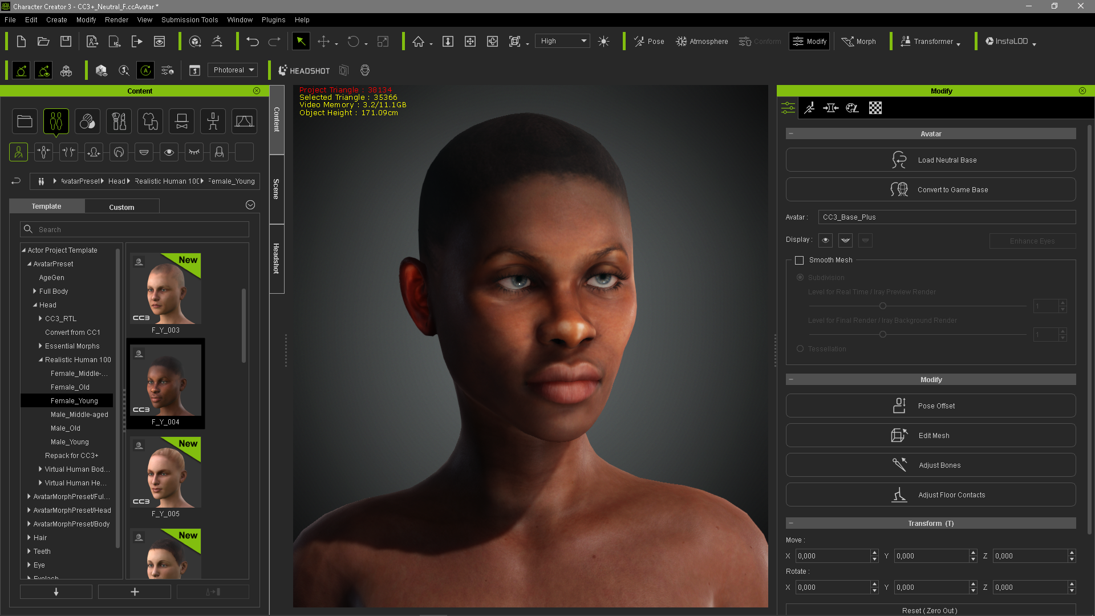Toggle the eye display button next to Display

[x=825, y=240]
